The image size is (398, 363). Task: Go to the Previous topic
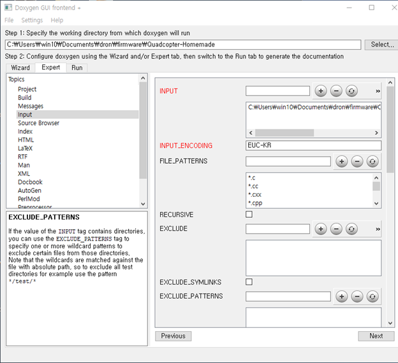[x=173, y=336]
